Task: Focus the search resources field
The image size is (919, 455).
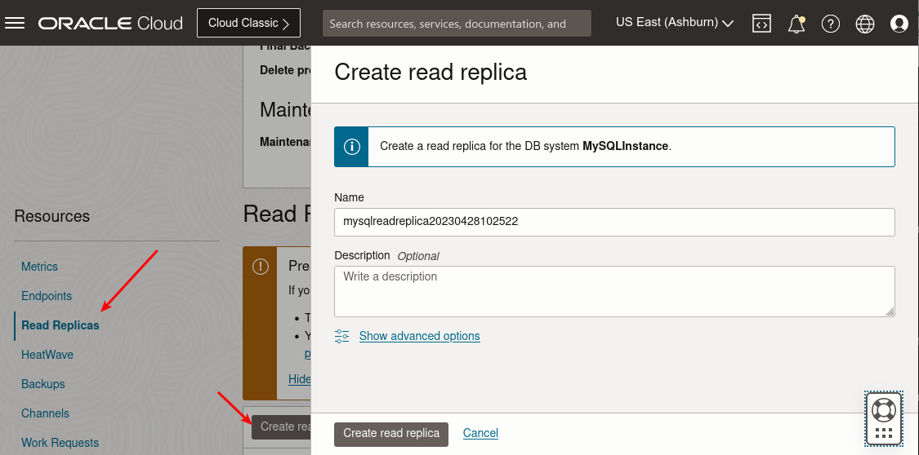Action: [457, 24]
